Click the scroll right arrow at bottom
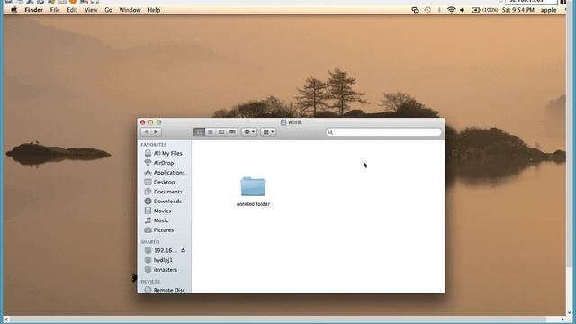This screenshot has height=324, width=576. [562, 319]
